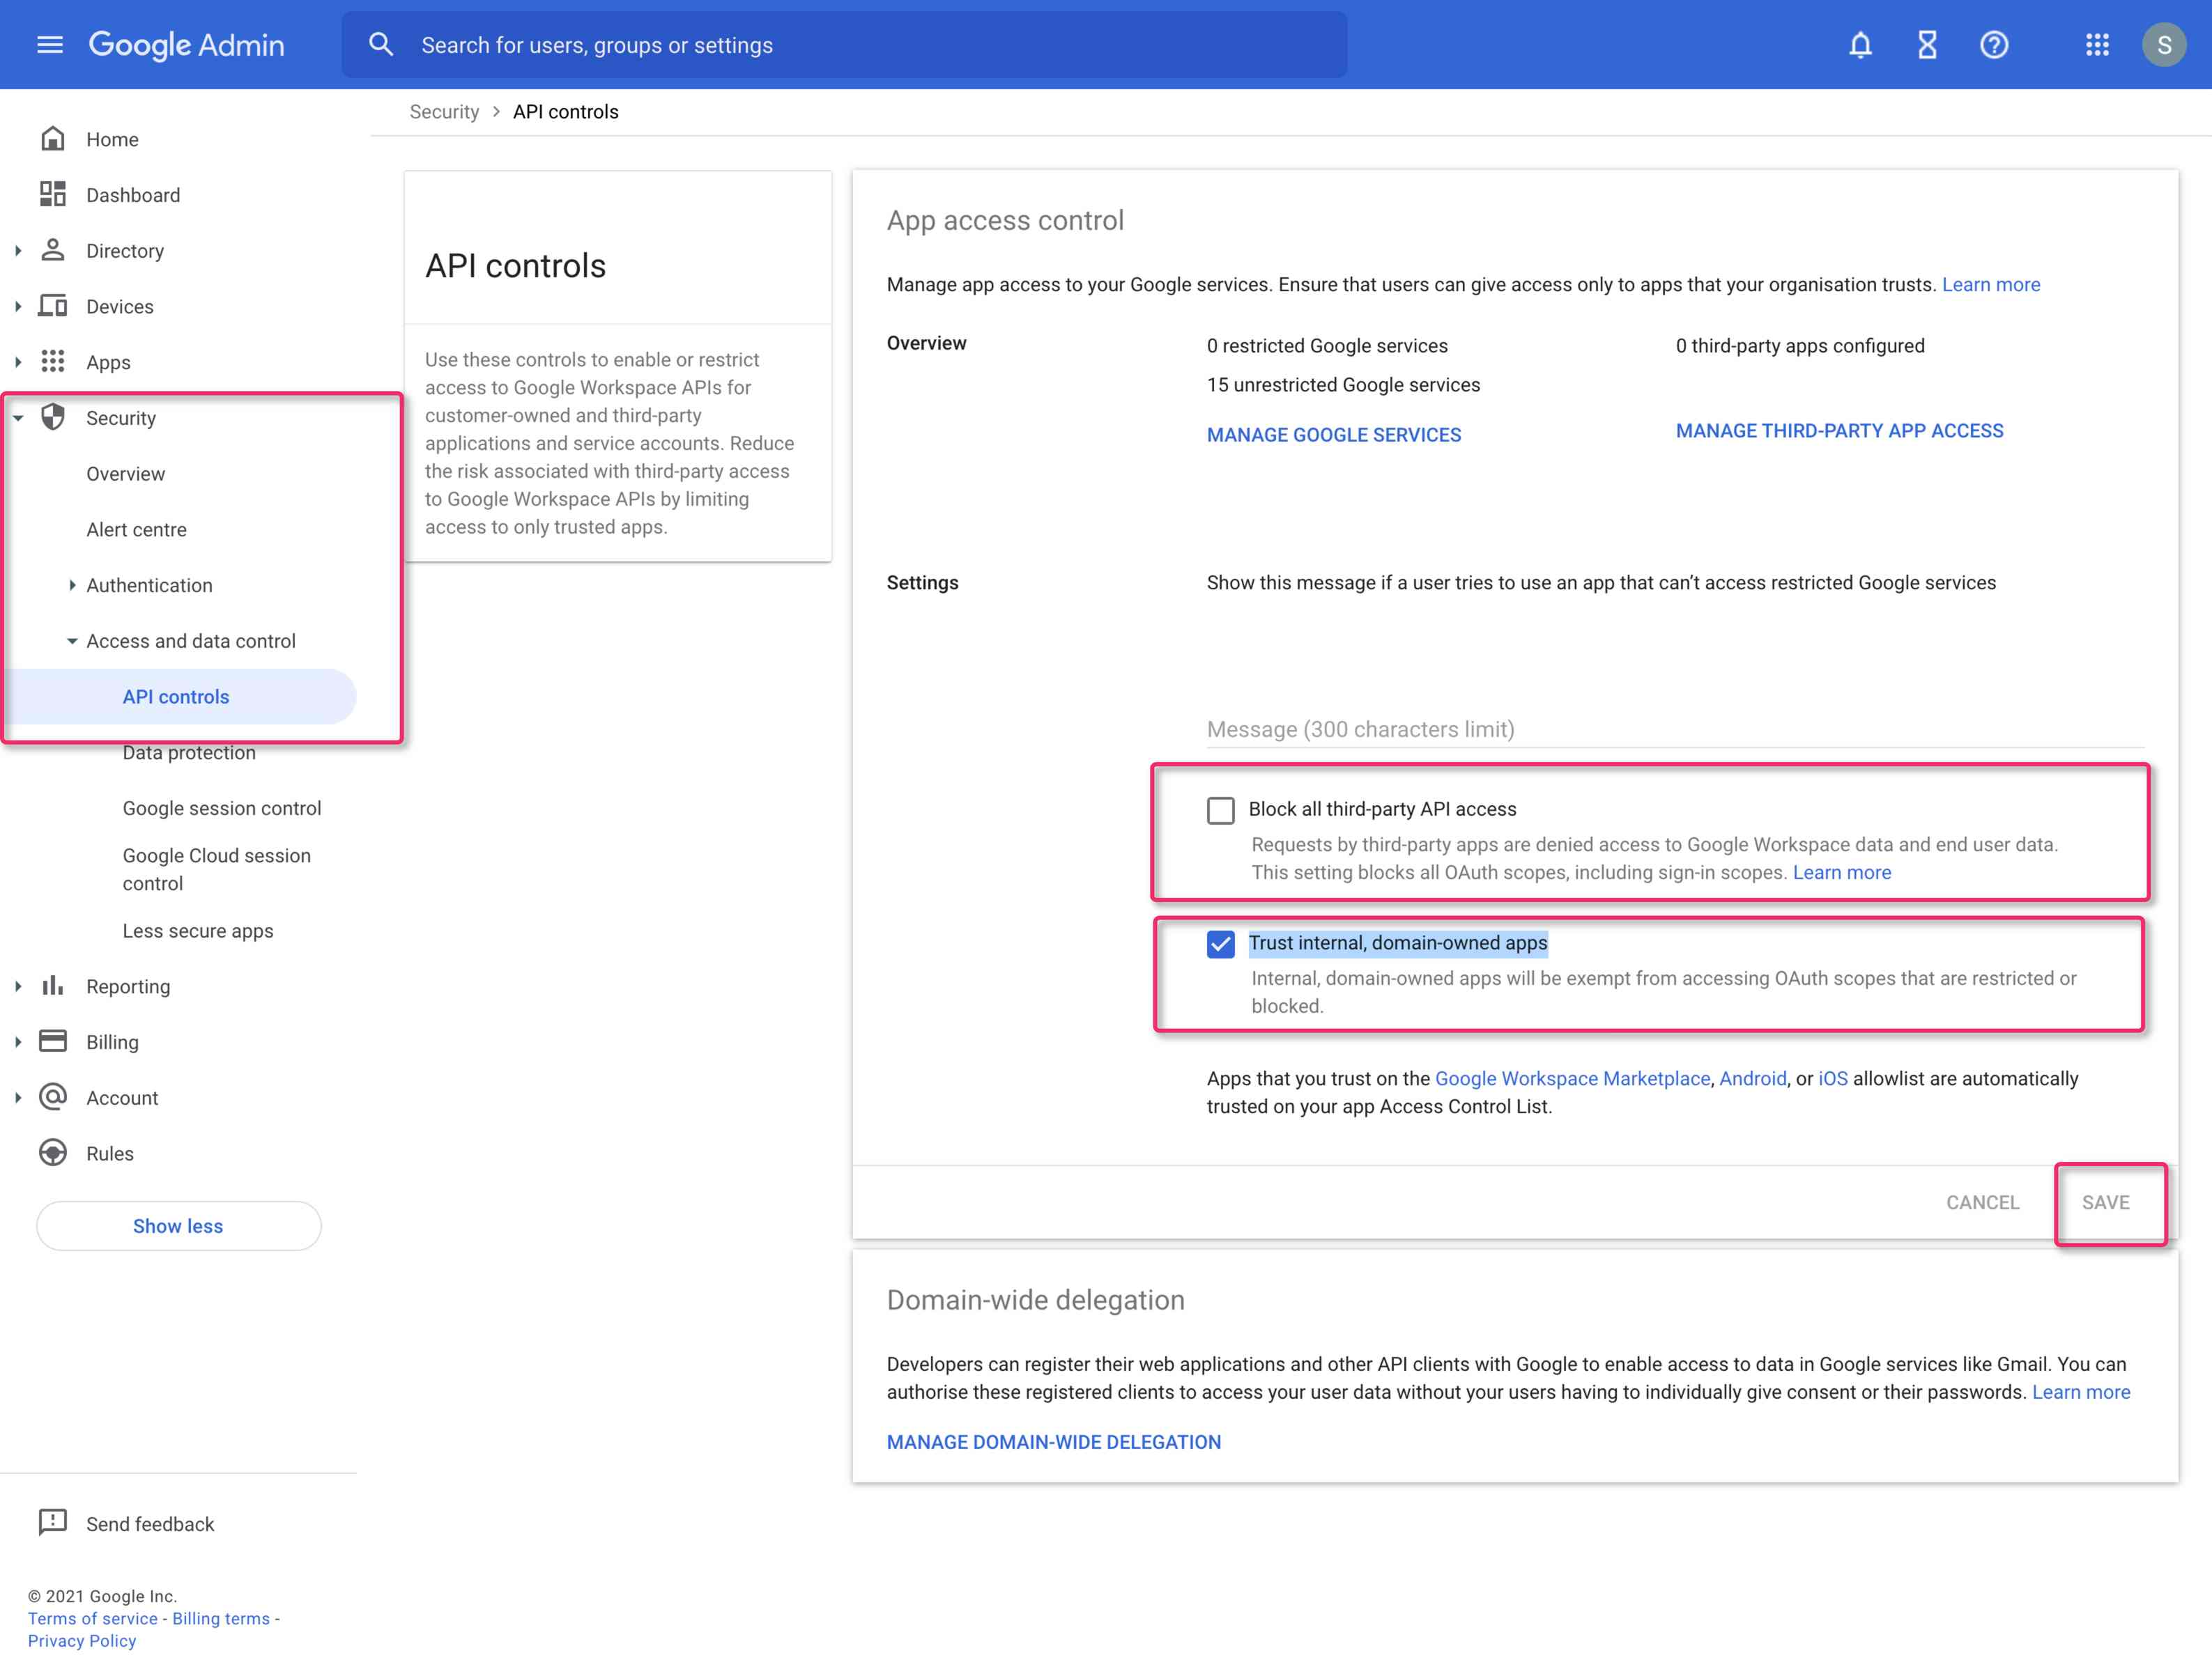Image resolution: width=2212 pixels, height=1669 pixels.
Task: Click the Home house icon
Action: pyautogui.click(x=53, y=139)
